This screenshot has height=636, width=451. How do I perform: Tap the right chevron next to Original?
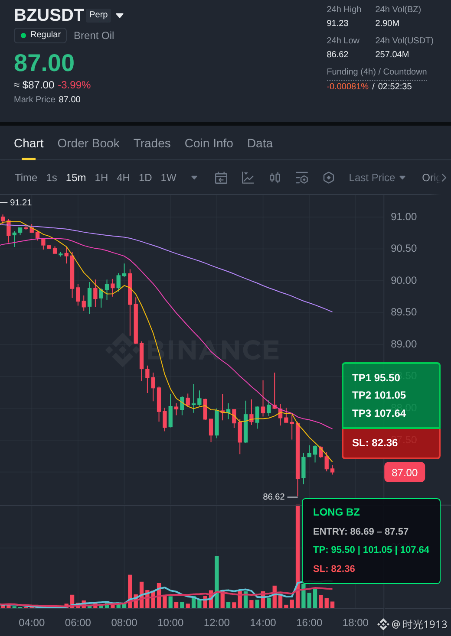pyautogui.click(x=444, y=178)
